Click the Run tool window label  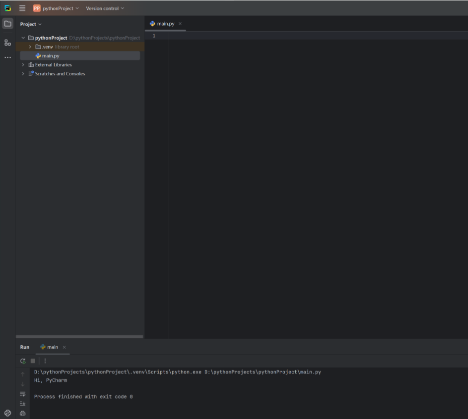coord(25,347)
